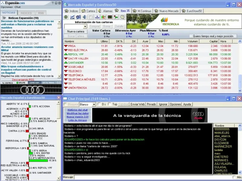Click the red-green flag alignment icon
242x181 pixels.
click(x=116, y=17)
